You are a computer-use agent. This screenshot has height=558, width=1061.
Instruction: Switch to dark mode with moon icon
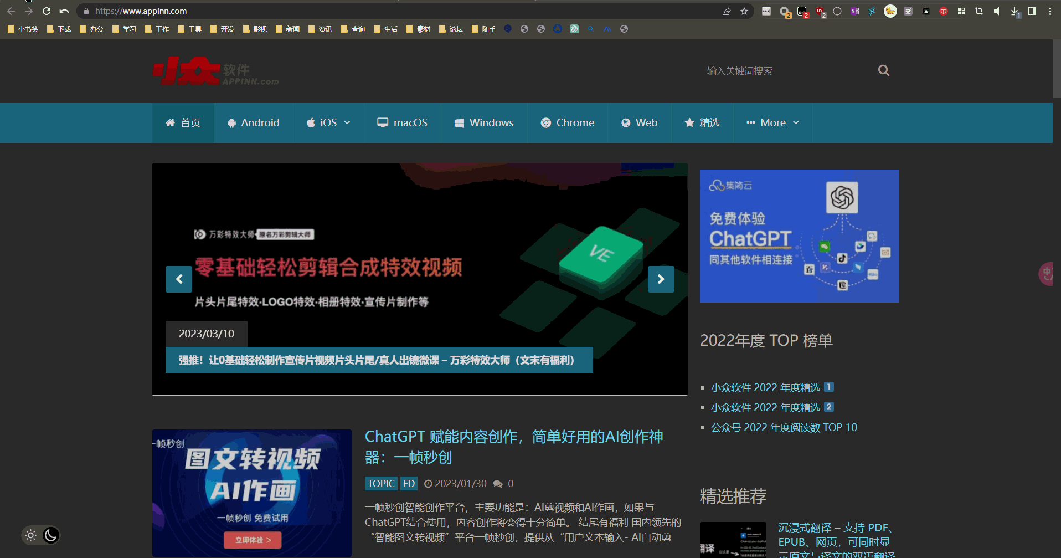51,535
